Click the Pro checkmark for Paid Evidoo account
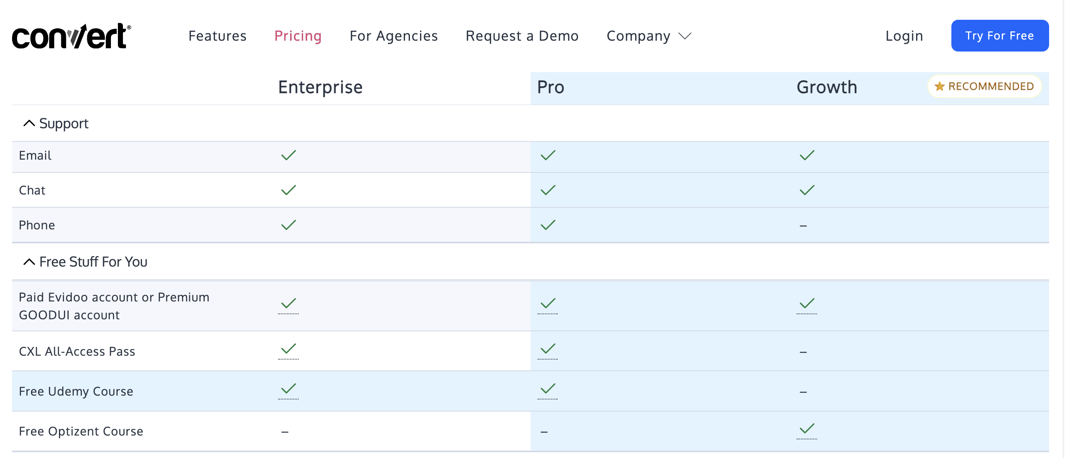 pyautogui.click(x=547, y=303)
